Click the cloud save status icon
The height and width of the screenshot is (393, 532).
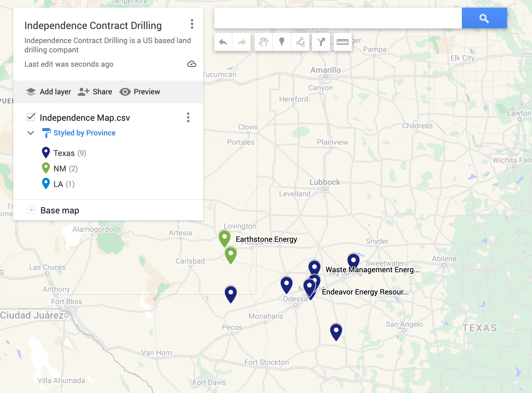[191, 64]
